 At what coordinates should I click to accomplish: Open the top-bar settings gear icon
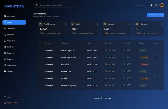coord(156,5)
